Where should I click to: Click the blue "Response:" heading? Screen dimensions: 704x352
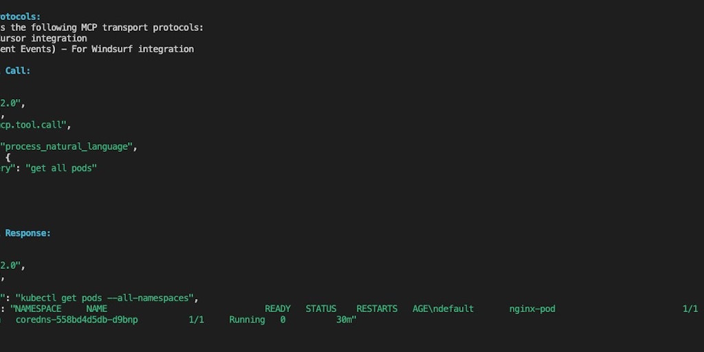27,233
